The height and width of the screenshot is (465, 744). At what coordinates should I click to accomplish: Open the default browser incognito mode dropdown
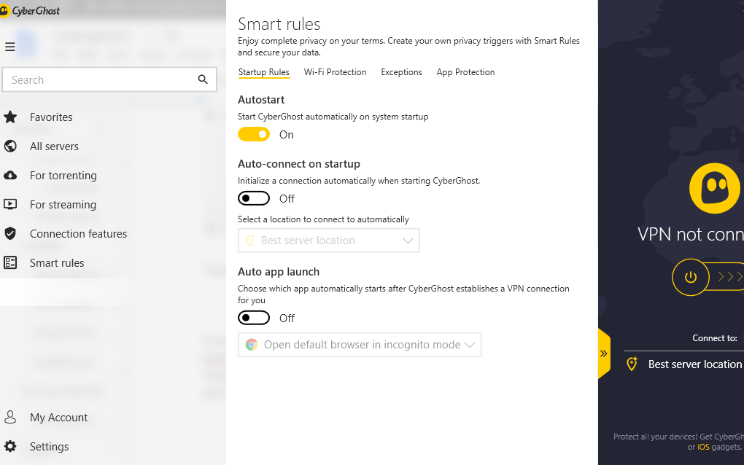[360, 345]
